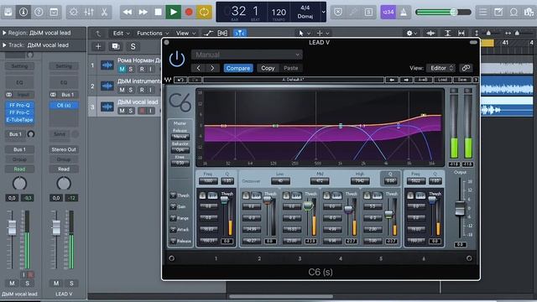Viewport: 537px width, 302px height.
Task: Open the Library panel icon
Action: tap(8, 12)
